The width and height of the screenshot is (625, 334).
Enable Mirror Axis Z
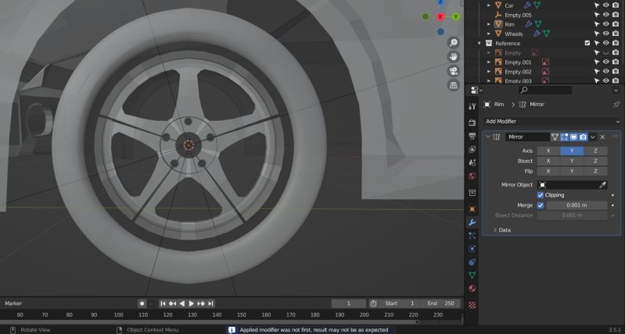[595, 151]
